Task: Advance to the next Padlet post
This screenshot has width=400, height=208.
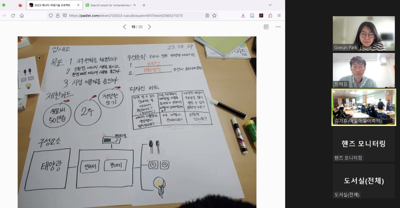Action: click(x=149, y=27)
